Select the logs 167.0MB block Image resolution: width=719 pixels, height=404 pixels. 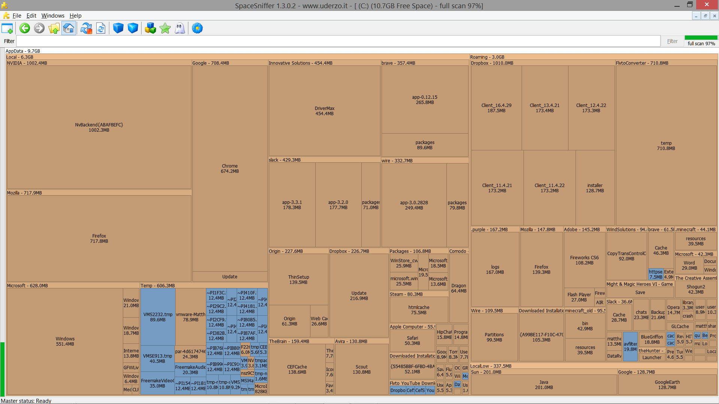495,269
